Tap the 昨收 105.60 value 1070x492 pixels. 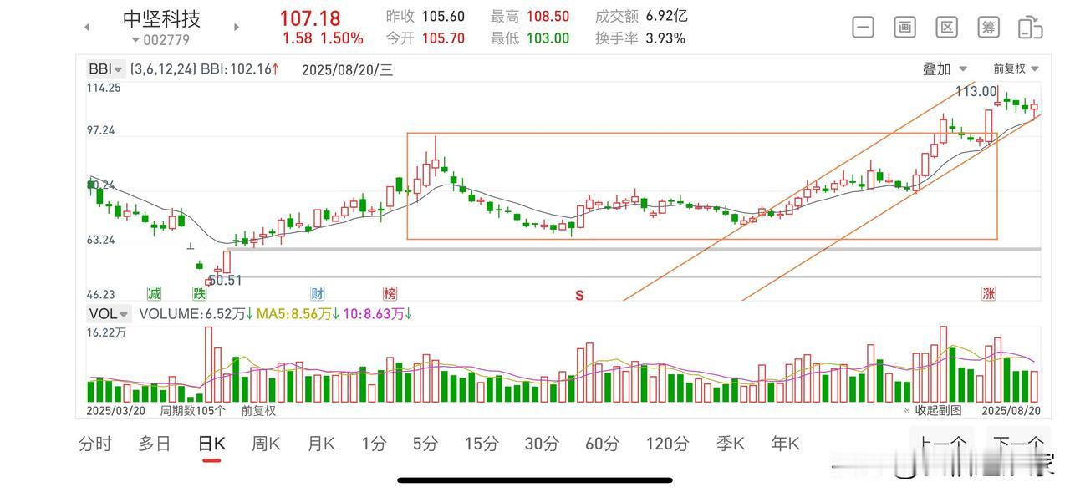pos(425,16)
